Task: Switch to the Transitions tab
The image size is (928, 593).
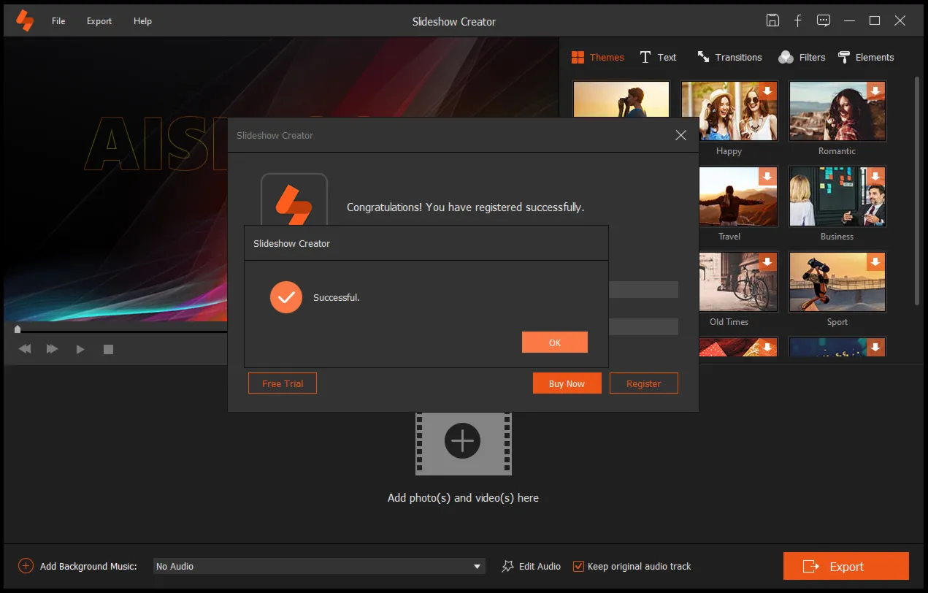Action: click(x=729, y=57)
